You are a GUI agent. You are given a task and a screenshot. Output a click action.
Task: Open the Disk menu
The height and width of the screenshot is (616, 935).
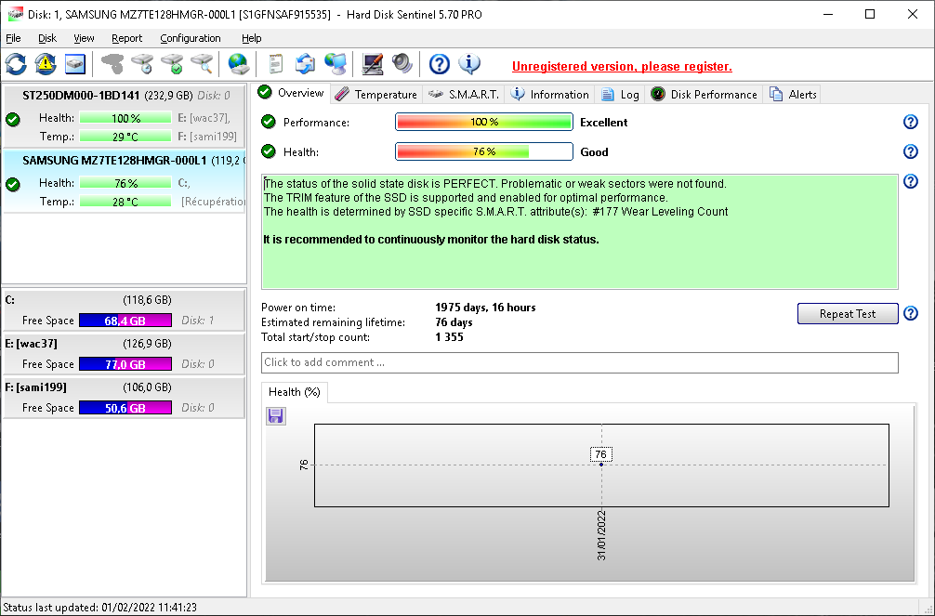click(47, 38)
